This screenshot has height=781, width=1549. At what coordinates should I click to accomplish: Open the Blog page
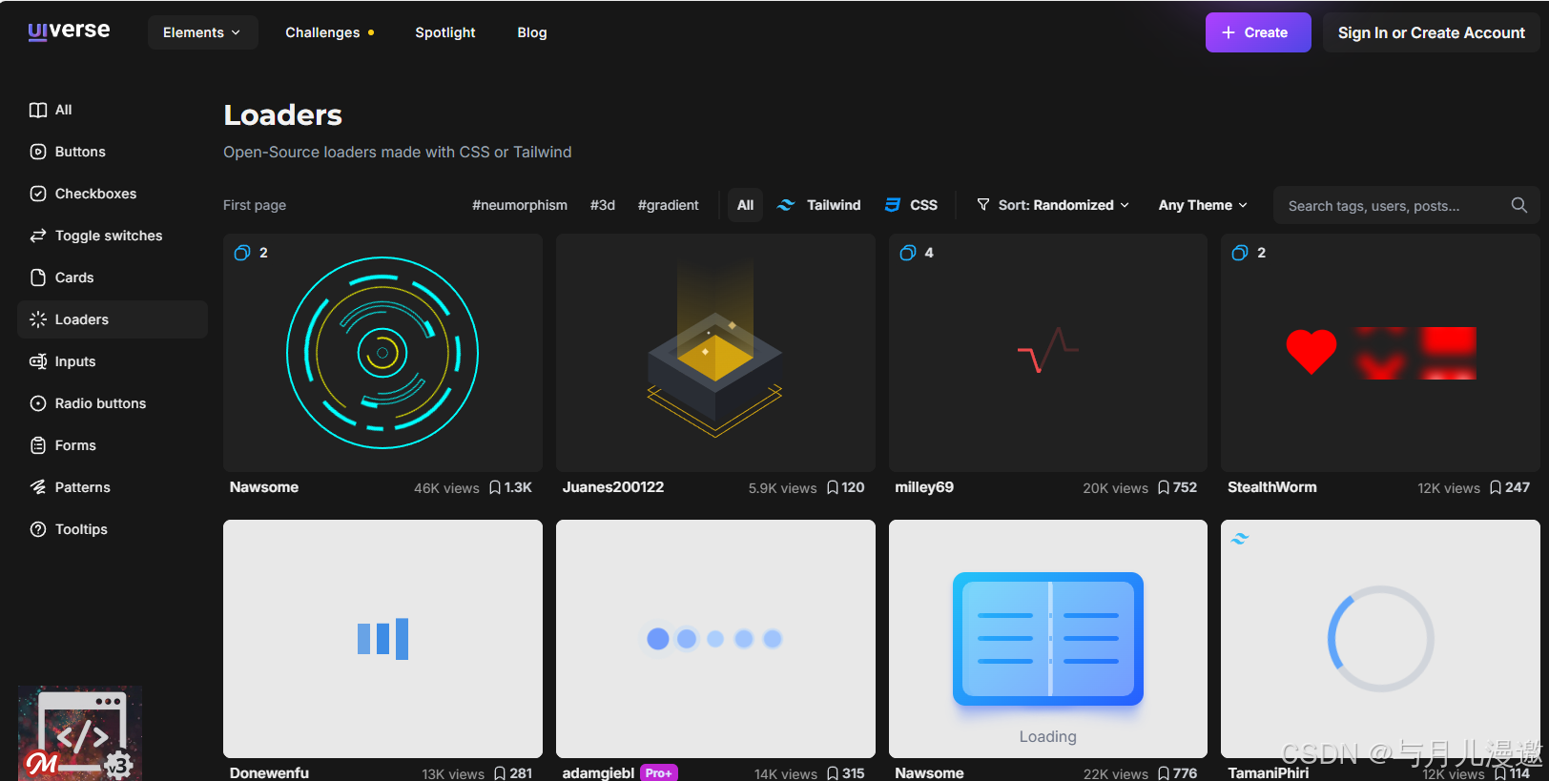(x=532, y=32)
